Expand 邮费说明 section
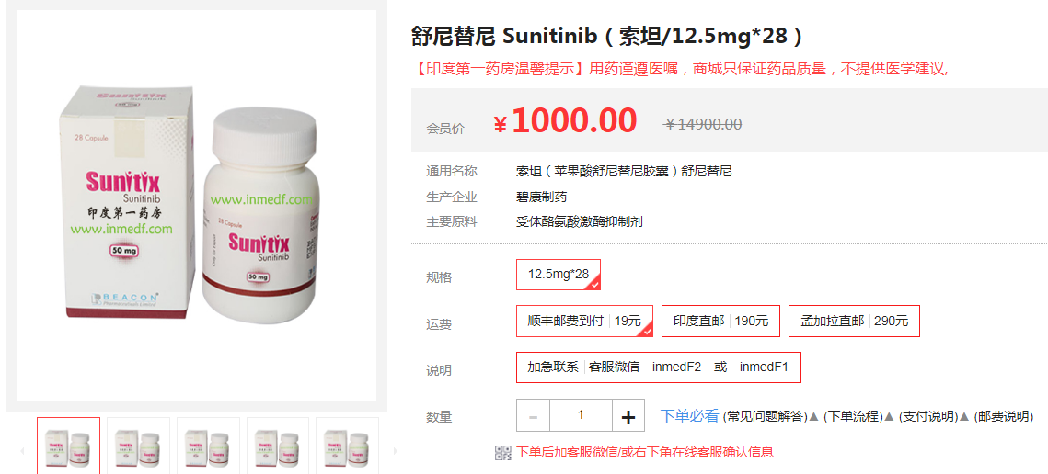The image size is (1048, 474). pos(1003,416)
